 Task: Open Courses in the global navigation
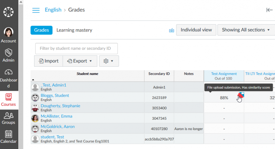click(x=8, y=100)
